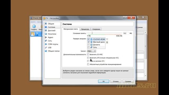169x95 pixels.
Task: Uncheck CD/DVD-ROM in boot order
Action: point(89,39)
